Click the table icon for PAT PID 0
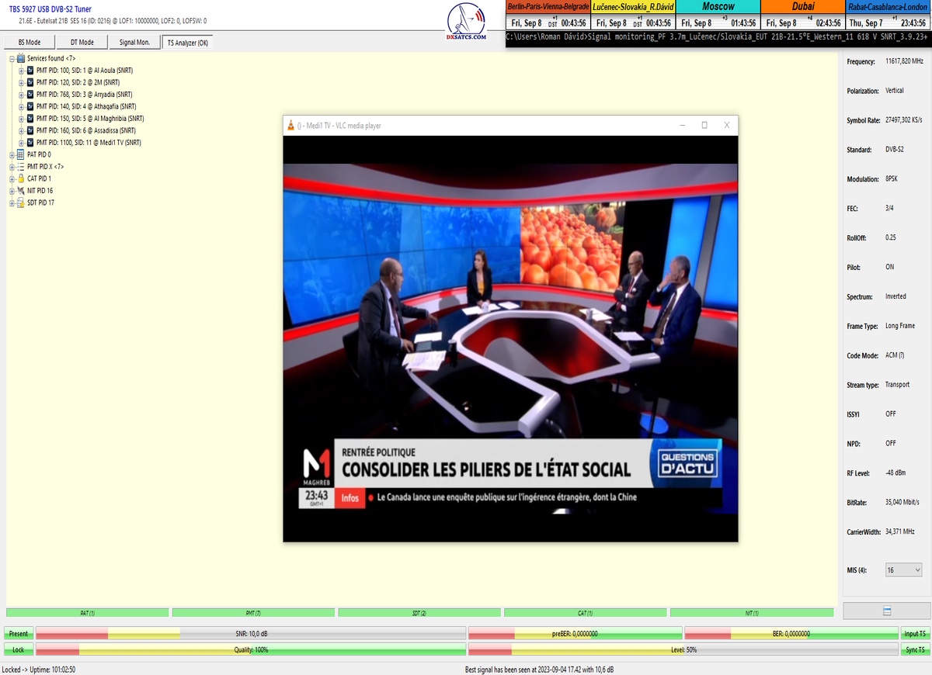This screenshot has width=932, height=675. (20, 154)
